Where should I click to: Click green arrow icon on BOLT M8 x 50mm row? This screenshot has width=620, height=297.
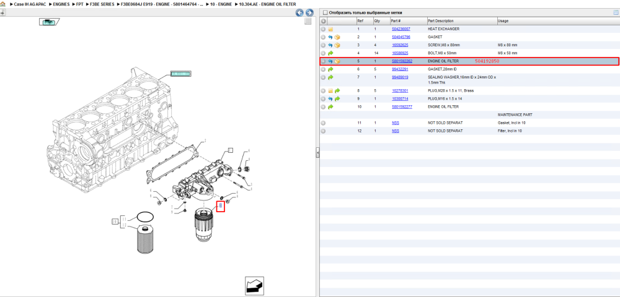pos(330,53)
